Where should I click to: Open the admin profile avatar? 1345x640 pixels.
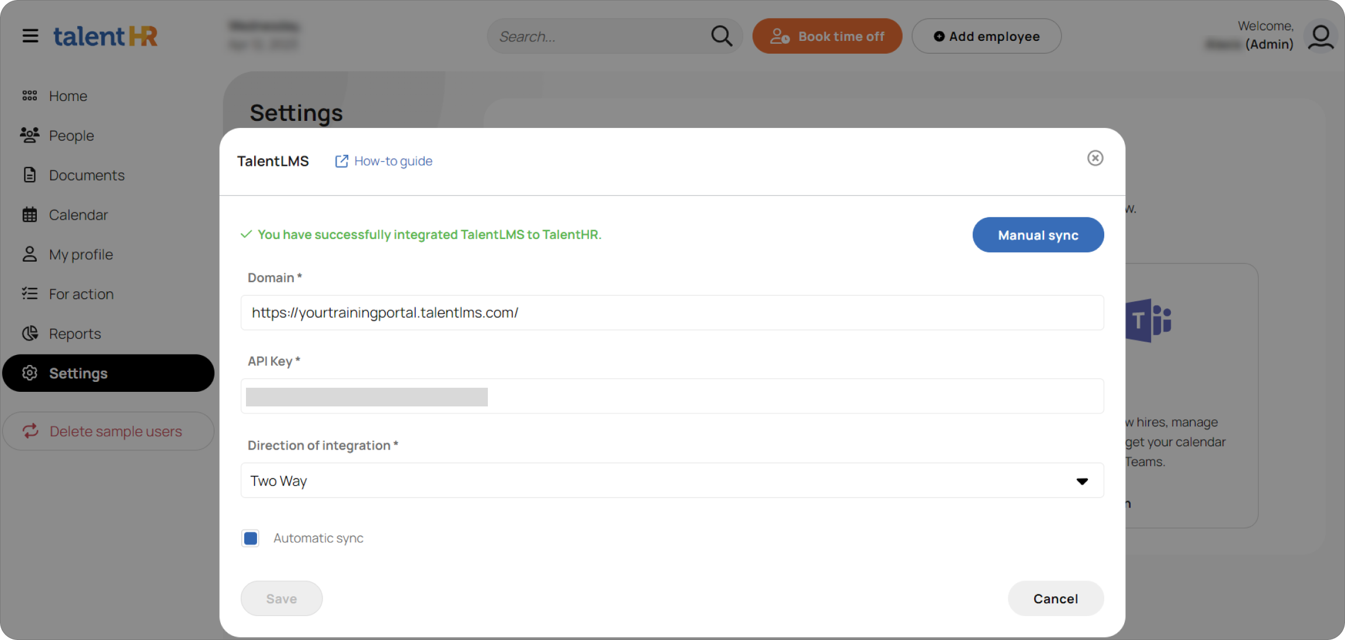[1320, 36]
